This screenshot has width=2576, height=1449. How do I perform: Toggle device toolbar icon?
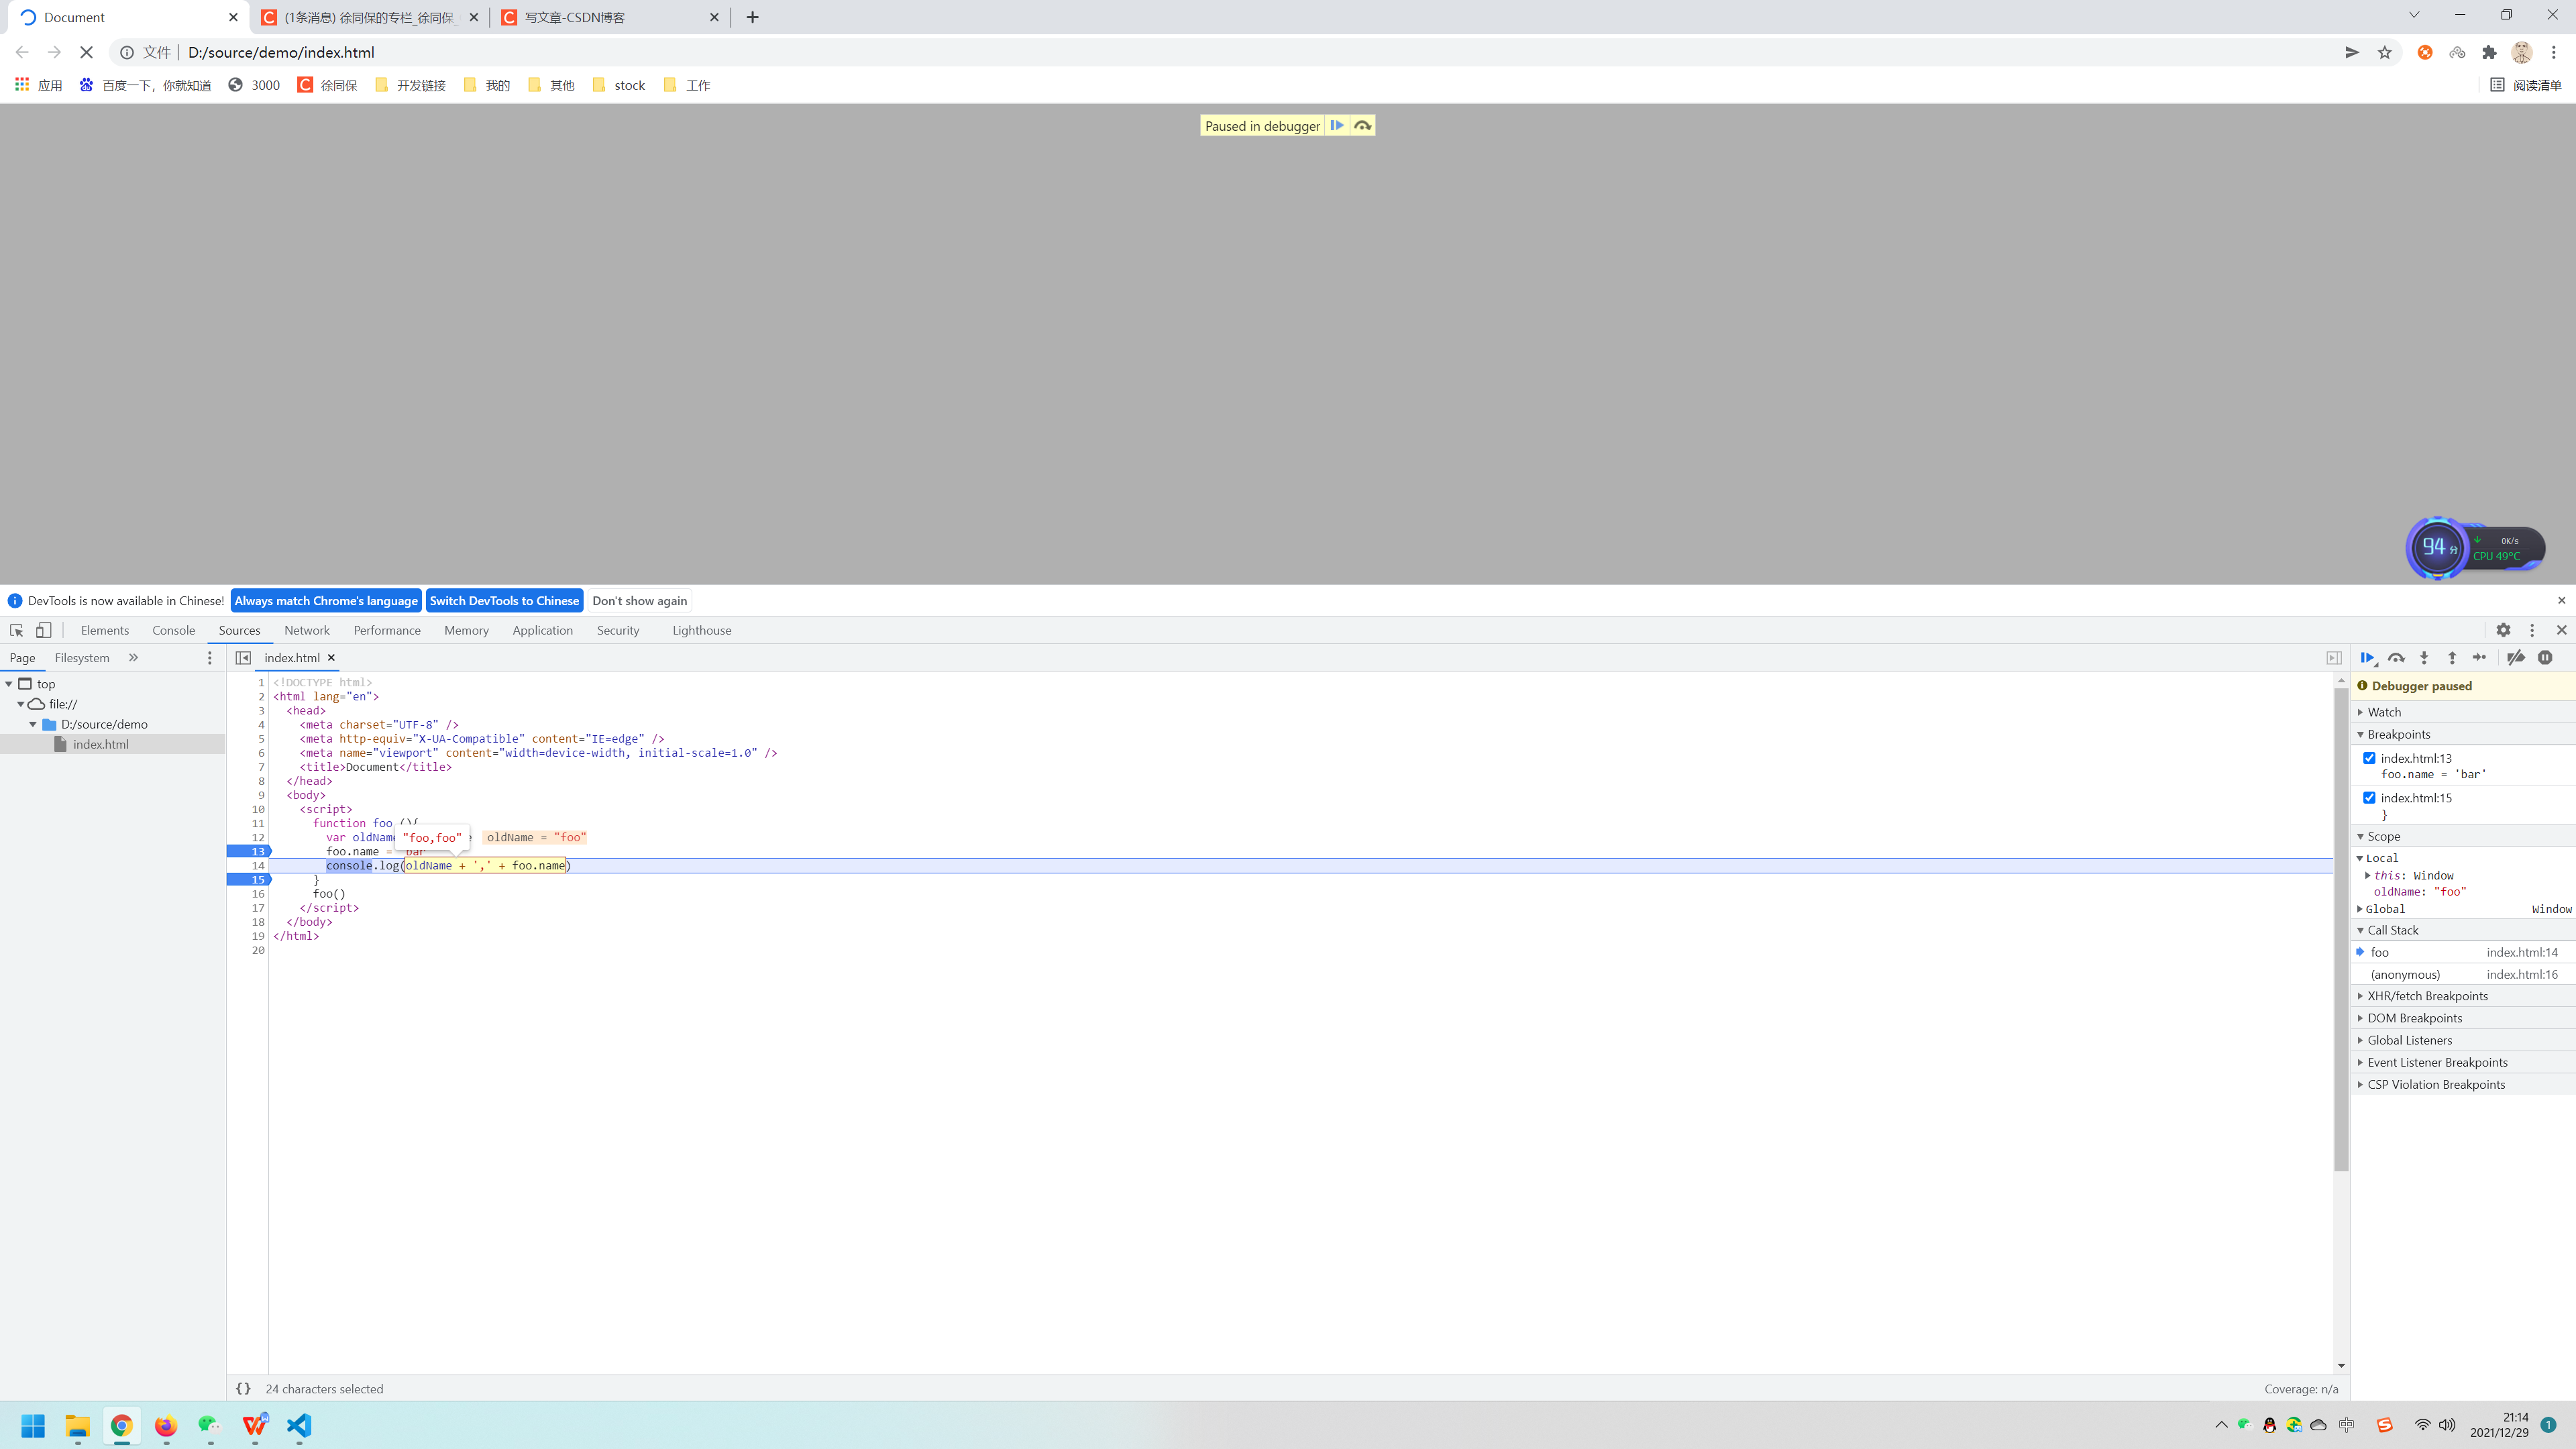coord(44,630)
